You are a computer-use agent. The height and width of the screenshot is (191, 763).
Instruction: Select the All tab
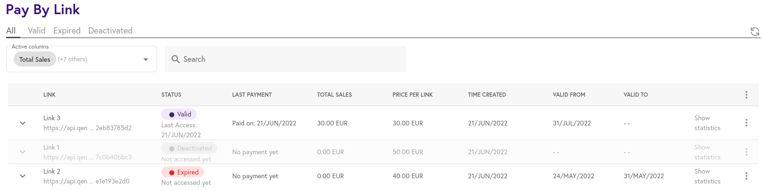(11, 31)
